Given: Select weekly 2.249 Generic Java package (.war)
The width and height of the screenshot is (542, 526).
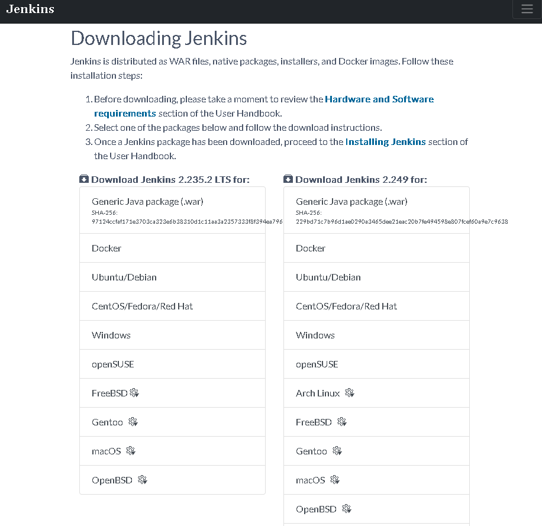Looking at the screenshot, I should coord(376,211).
